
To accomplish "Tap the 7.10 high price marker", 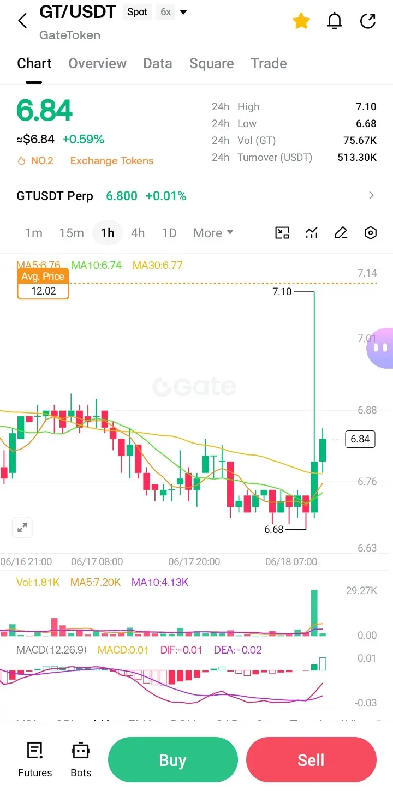I will (x=282, y=292).
